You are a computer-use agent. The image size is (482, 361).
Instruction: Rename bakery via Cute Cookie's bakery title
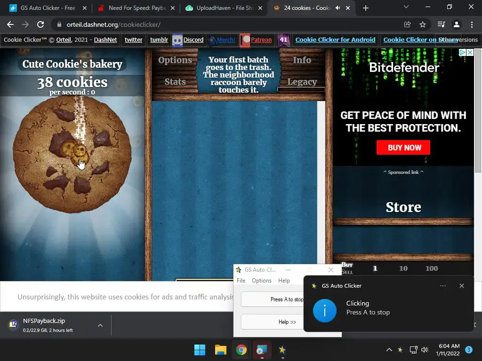(72, 64)
